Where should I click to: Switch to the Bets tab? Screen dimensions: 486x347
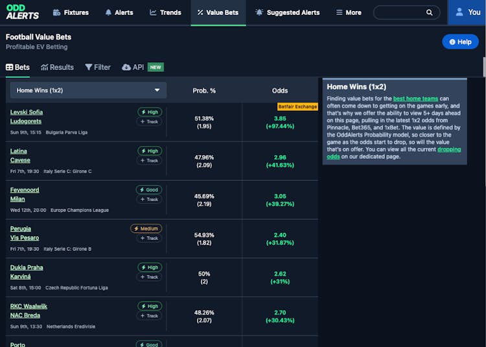coord(17,67)
